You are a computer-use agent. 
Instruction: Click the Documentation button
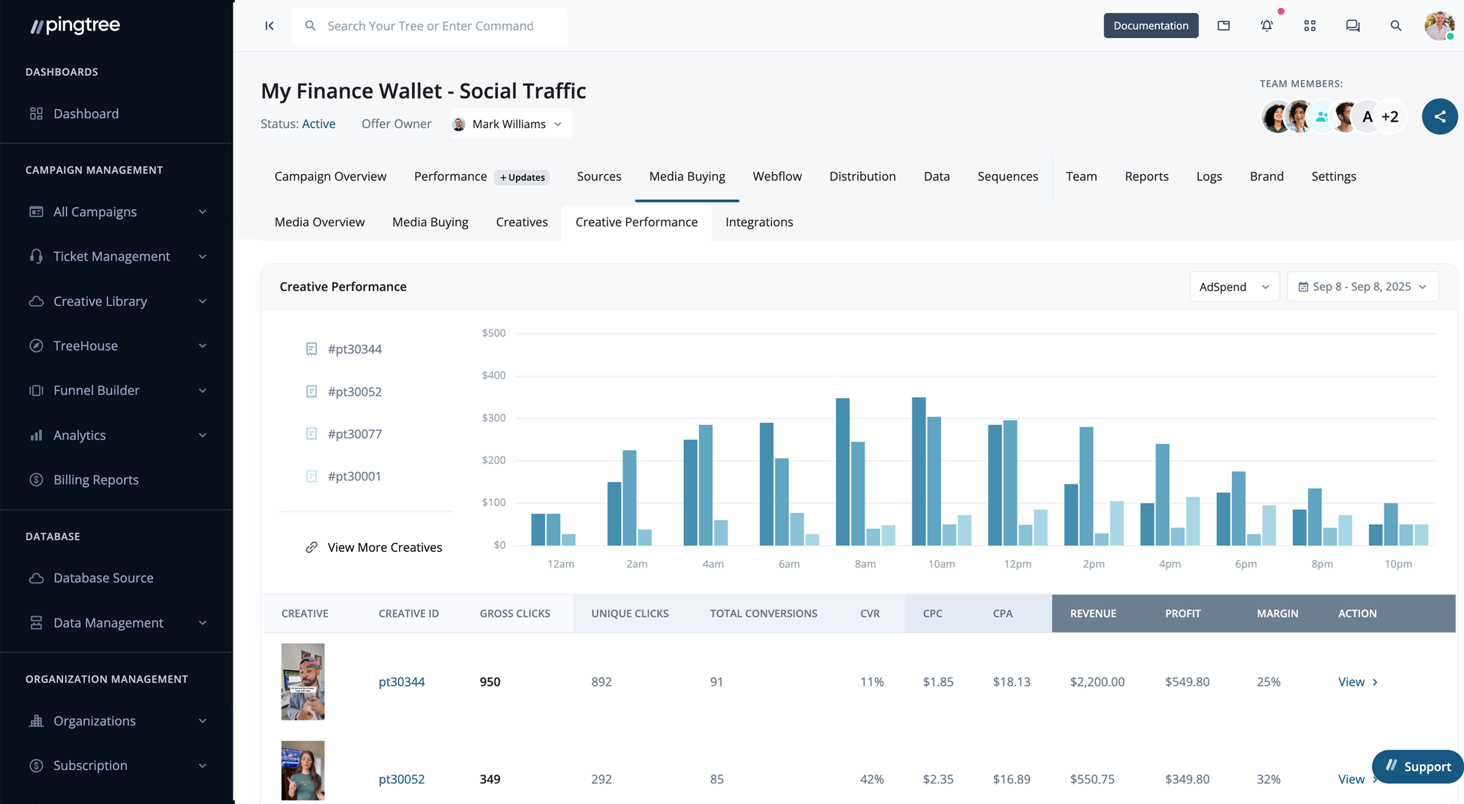coord(1150,26)
